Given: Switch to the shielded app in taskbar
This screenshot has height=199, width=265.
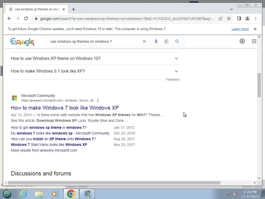Looking at the screenshot, I should tap(87, 194).
